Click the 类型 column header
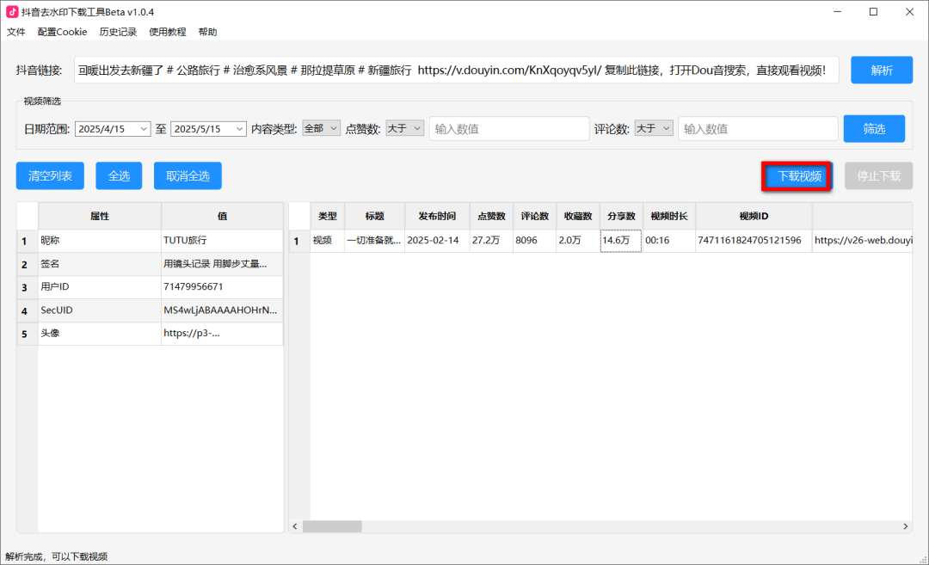 point(328,216)
